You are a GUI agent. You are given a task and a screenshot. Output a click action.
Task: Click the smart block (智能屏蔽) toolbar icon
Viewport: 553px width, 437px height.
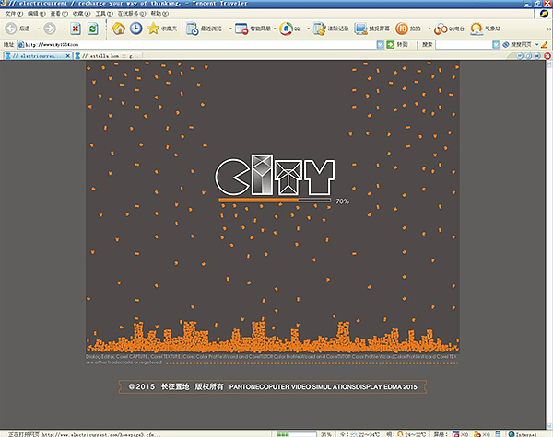click(x=241, y=29)
